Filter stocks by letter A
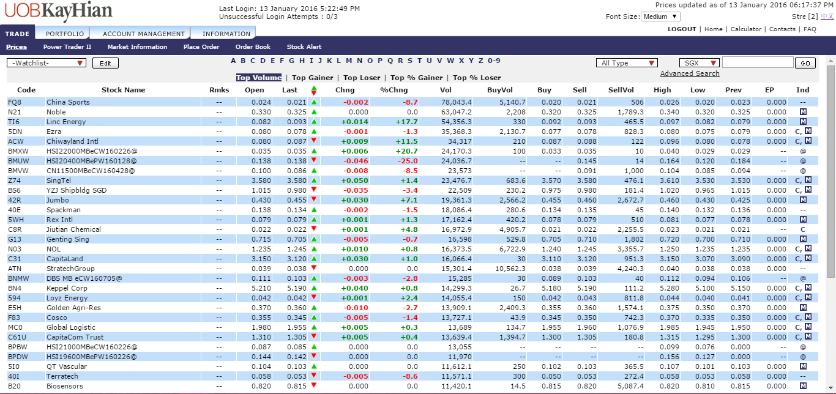The width and height of the screenshot is (836, 394). click(x=233, y=61)
